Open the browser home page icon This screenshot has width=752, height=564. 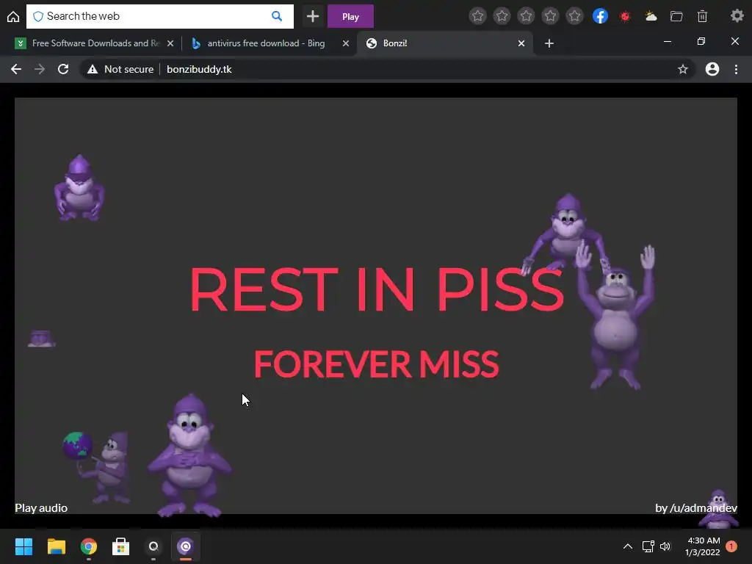pyautogui.click(x=13, y=17)
